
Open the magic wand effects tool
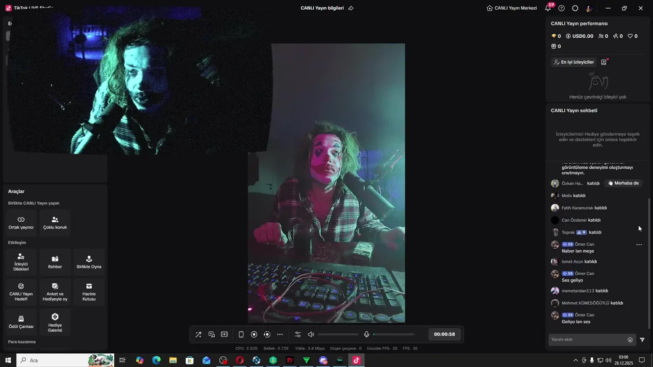pyautogui.click(x=198, y=334)
